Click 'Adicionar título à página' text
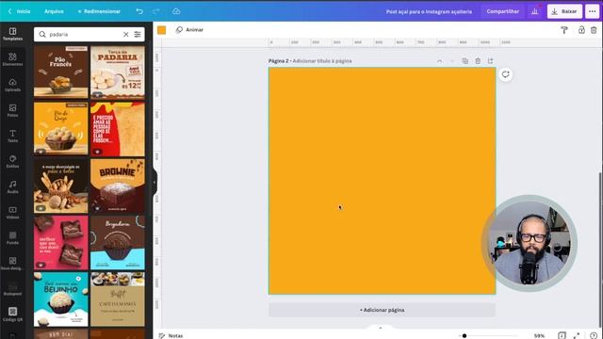Screen dimensions: 603x339 point(322,61)
